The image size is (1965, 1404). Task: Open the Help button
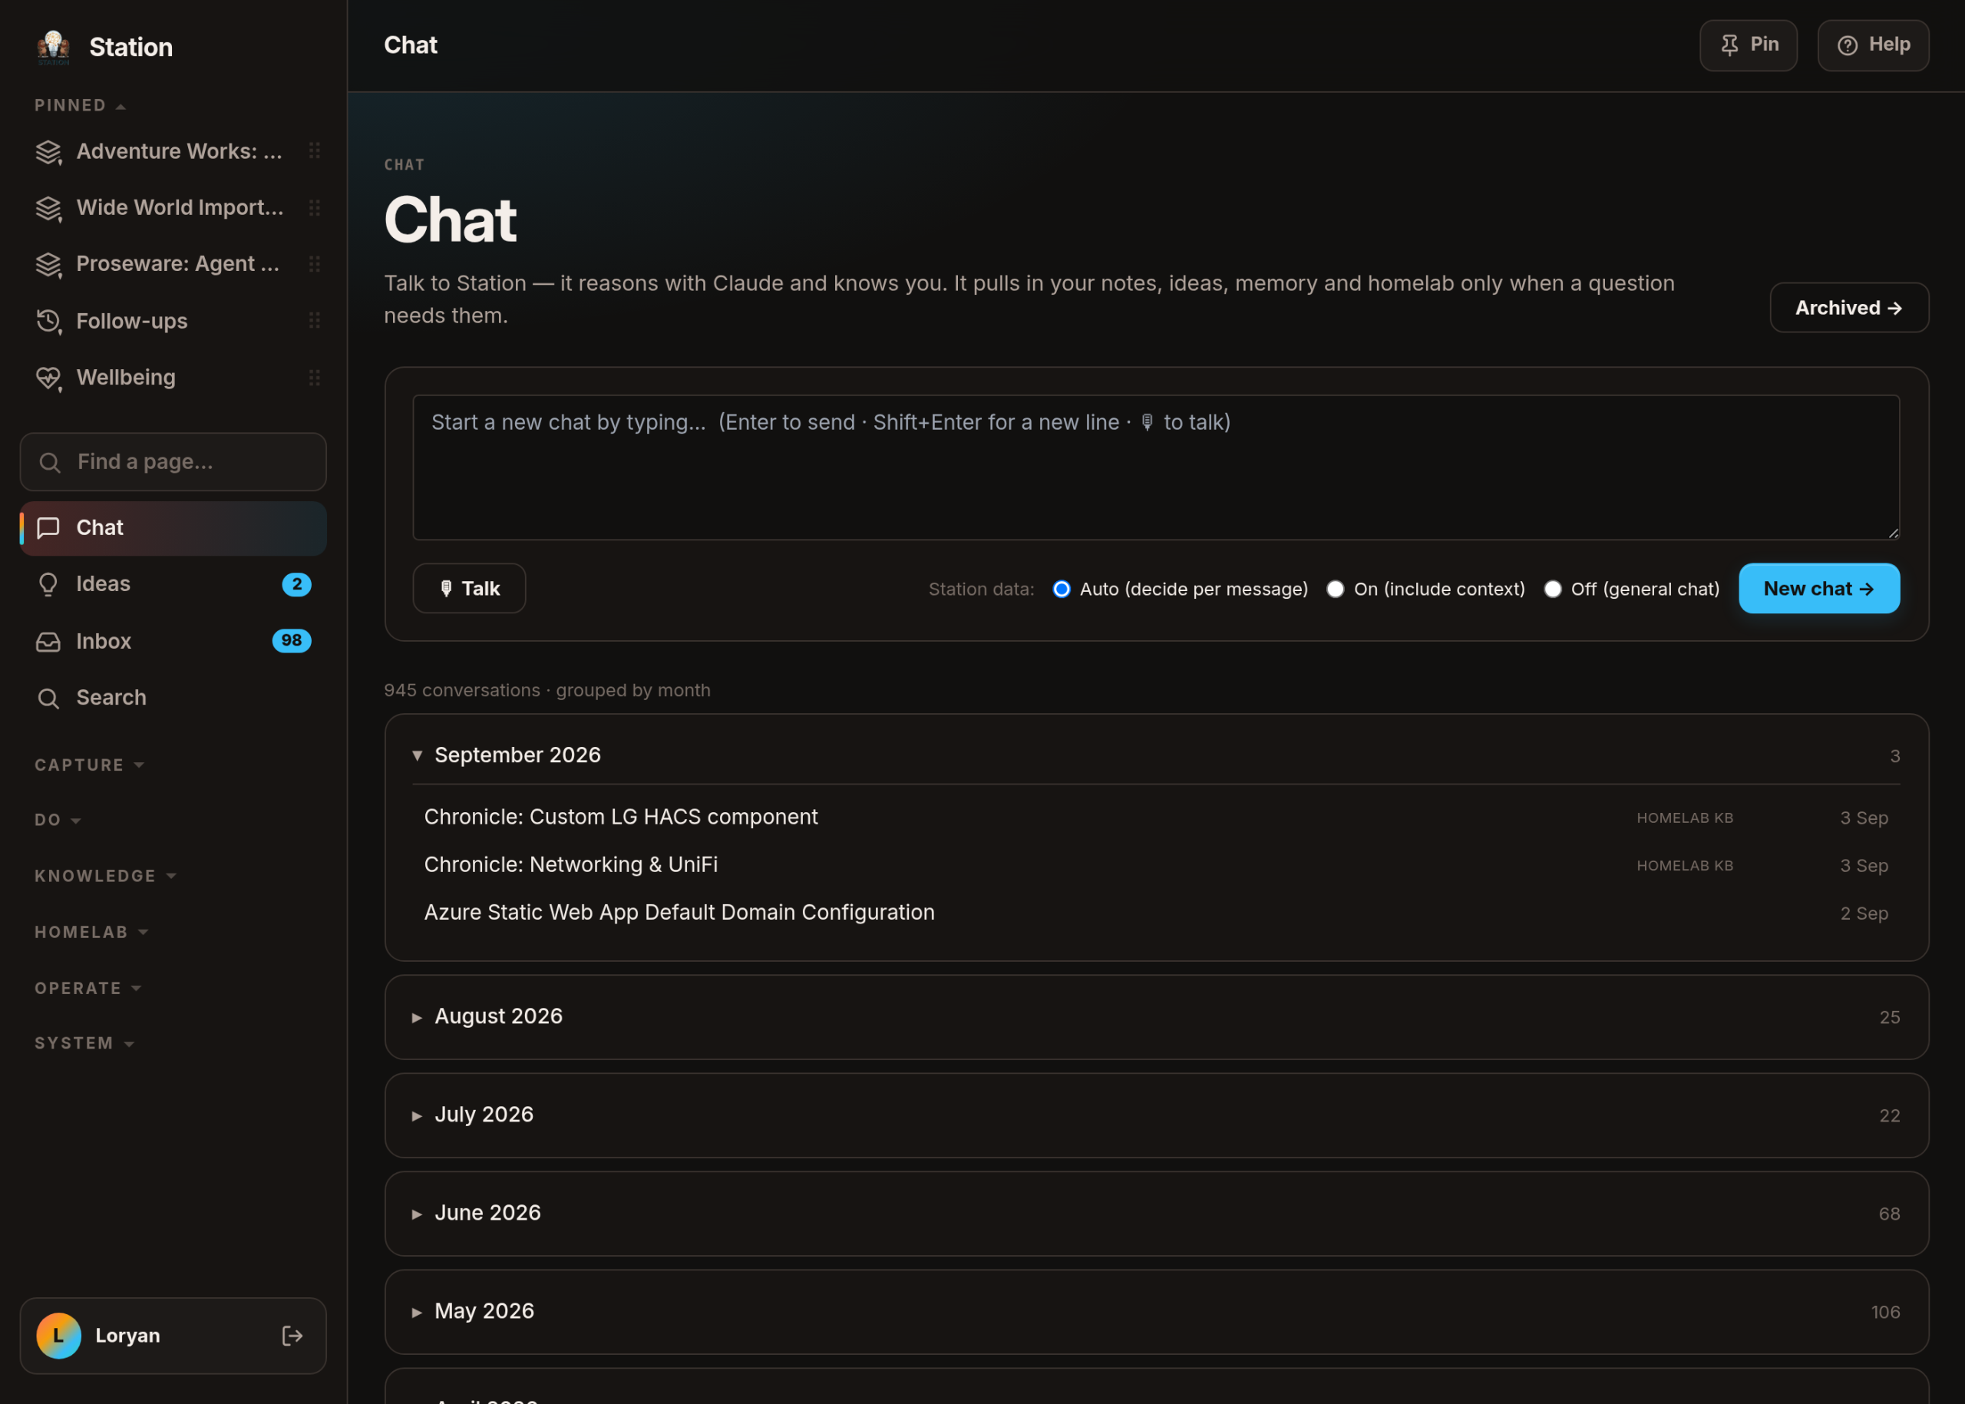(x=1872, y=45)
